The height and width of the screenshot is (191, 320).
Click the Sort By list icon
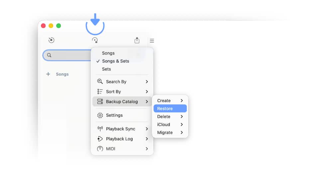pyautogui.click(x=100, y=91)
